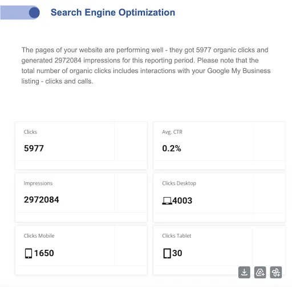Click the laptop icon beside 4003

167,201
